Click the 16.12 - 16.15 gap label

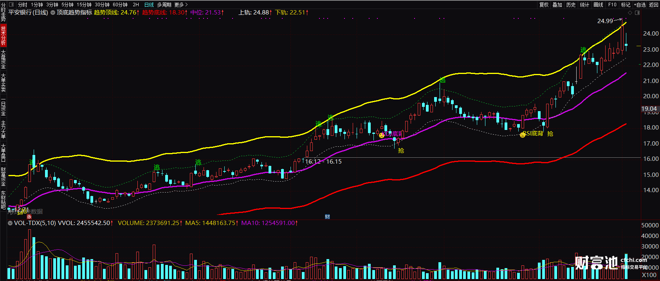(323, 162)
